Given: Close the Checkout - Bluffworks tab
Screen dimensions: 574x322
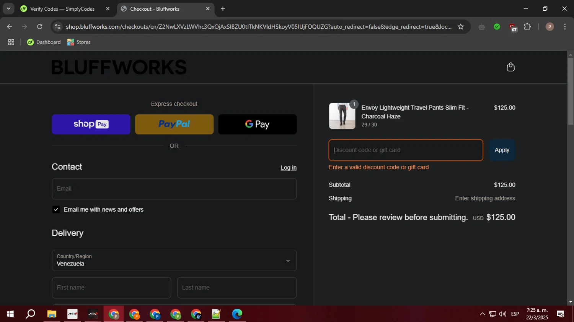Looking at the screenshot, I should 208,9.
